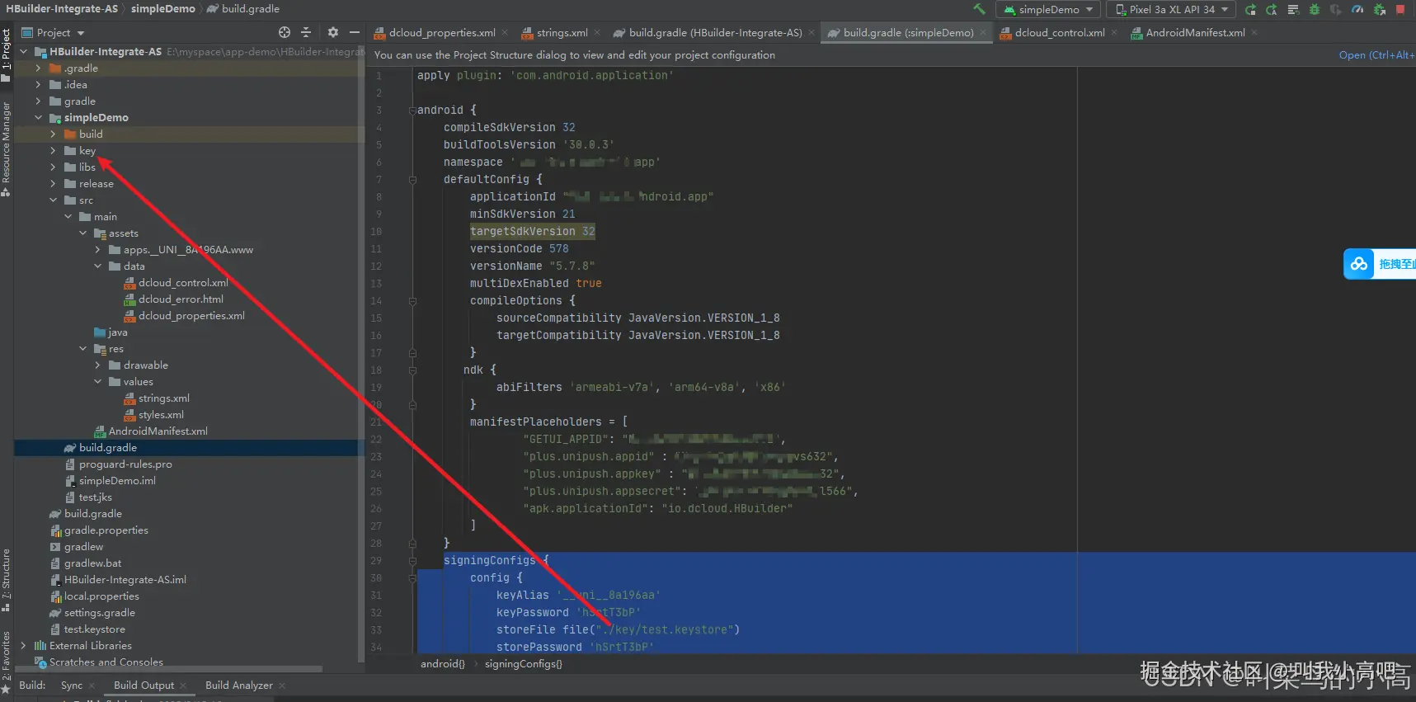Expand the build folder
1416x702 pixels.
coord(53,134)
